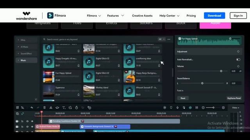This screenshot has height=140, width=250.
Task: Expand the Sound Effect category
Action: 27,54
